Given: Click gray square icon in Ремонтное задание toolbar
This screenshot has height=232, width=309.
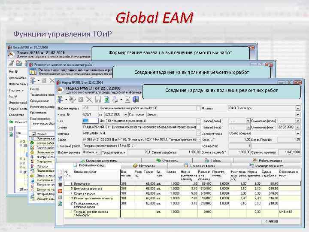Looking at the screenshot, I should point(44,80).
